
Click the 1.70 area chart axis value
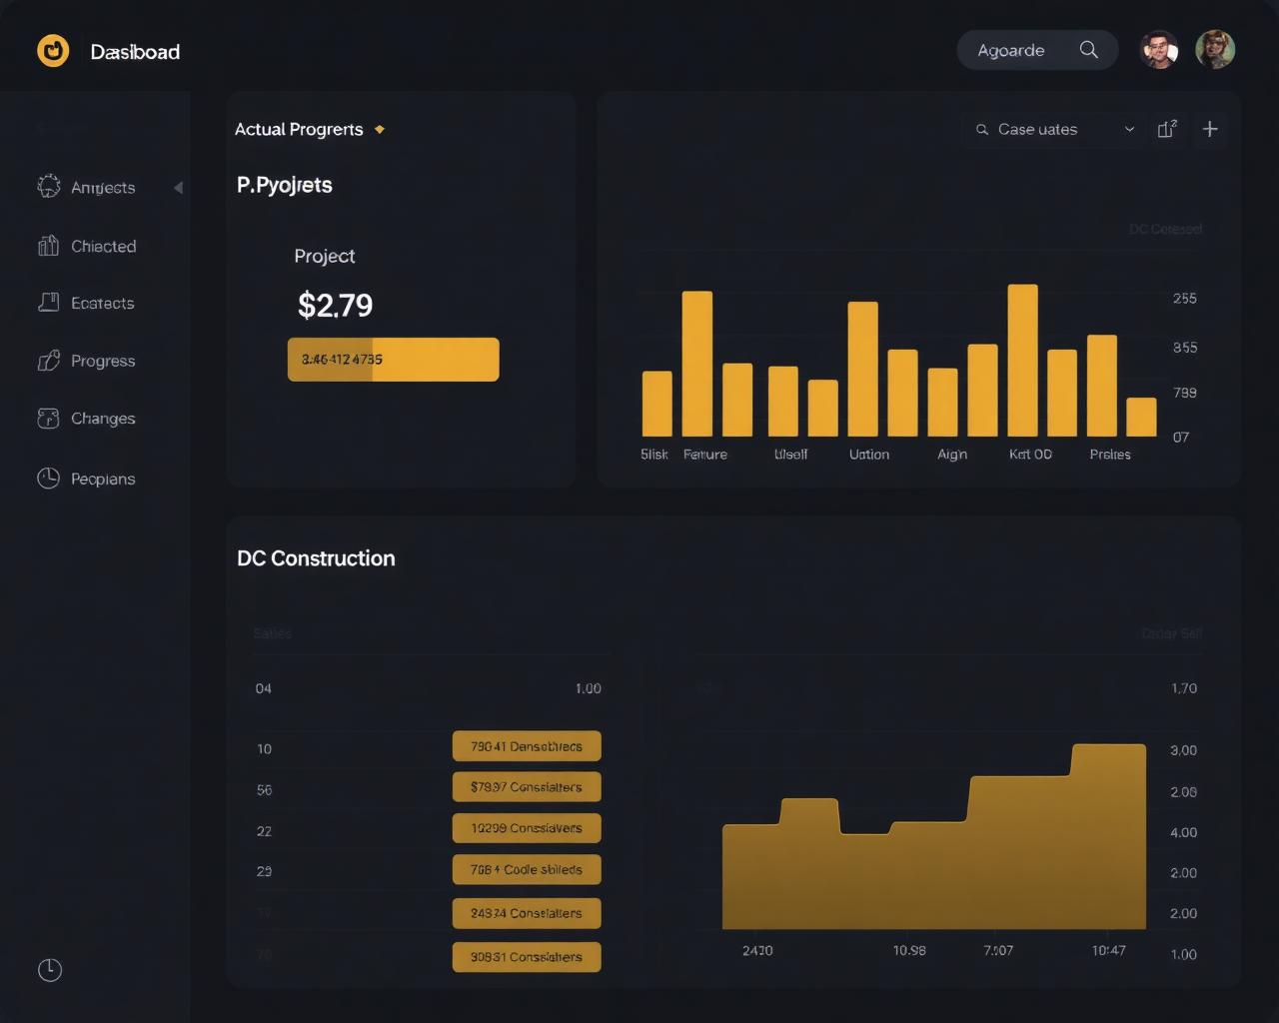(x=1184, y=687)
